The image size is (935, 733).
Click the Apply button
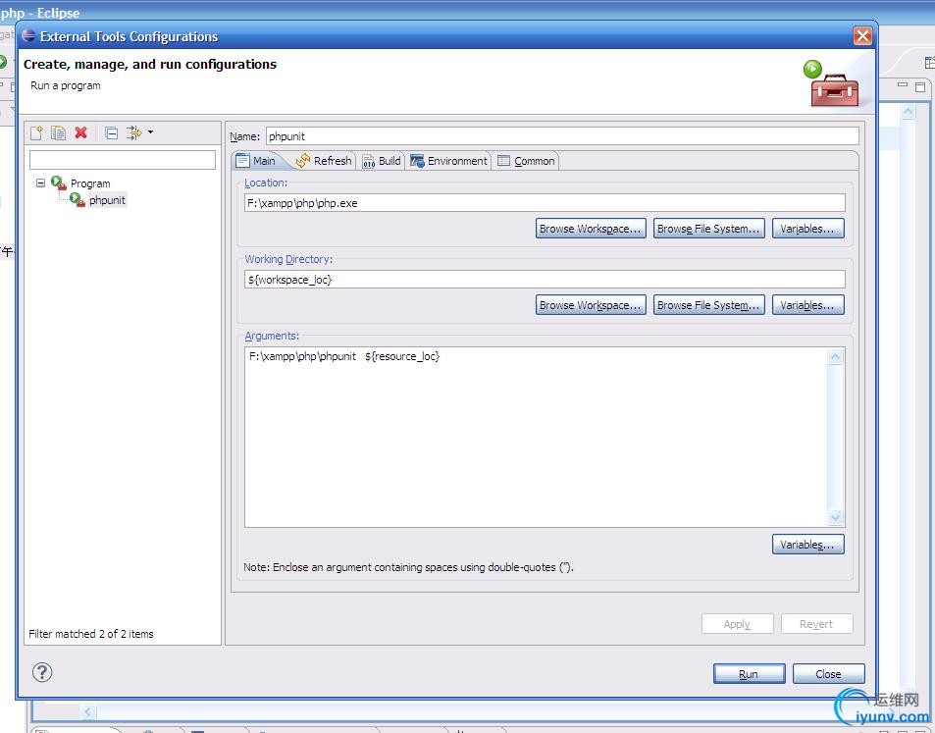[x=737, y=624]
